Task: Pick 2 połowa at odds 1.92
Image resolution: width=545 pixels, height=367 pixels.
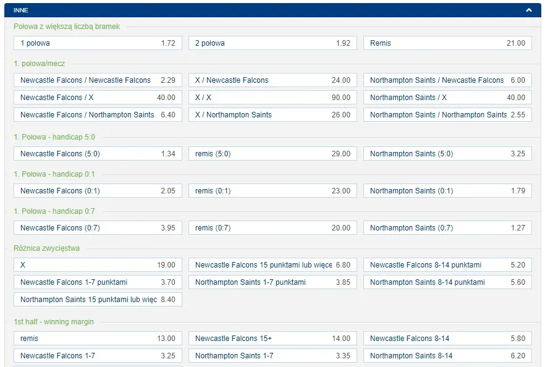Action: pos(272,43)
